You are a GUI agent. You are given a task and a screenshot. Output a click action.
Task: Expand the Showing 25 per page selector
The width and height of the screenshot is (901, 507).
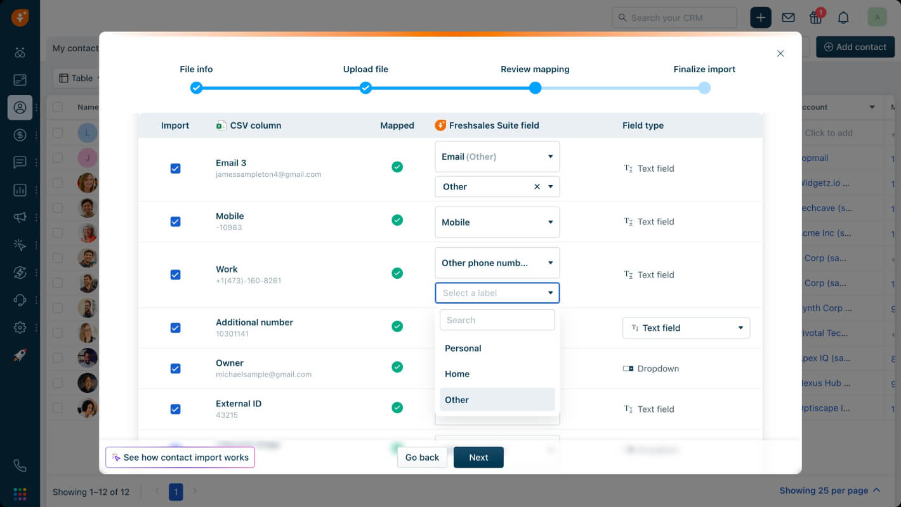tap(830, 491)
